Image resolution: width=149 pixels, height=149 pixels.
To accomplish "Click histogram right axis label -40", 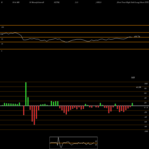I will click(145, 117).
